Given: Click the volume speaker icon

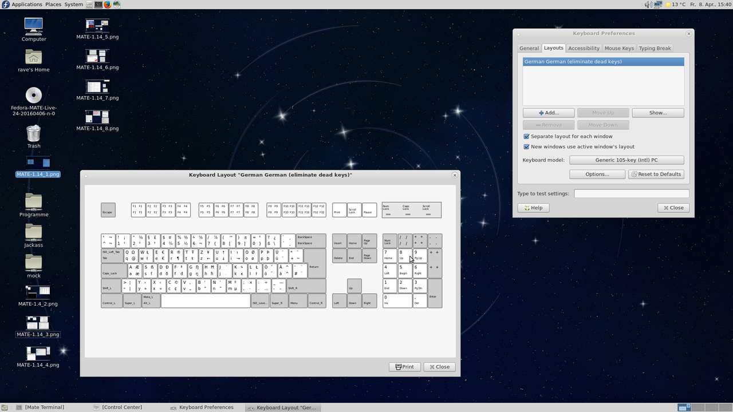Looking at the screenshot, I should (648, 5).
